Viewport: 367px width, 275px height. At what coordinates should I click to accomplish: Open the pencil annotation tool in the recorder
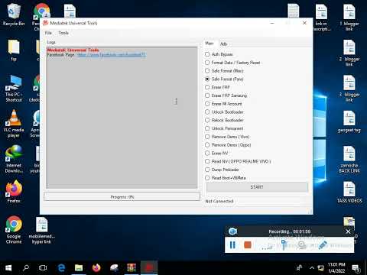click(323, 245)
